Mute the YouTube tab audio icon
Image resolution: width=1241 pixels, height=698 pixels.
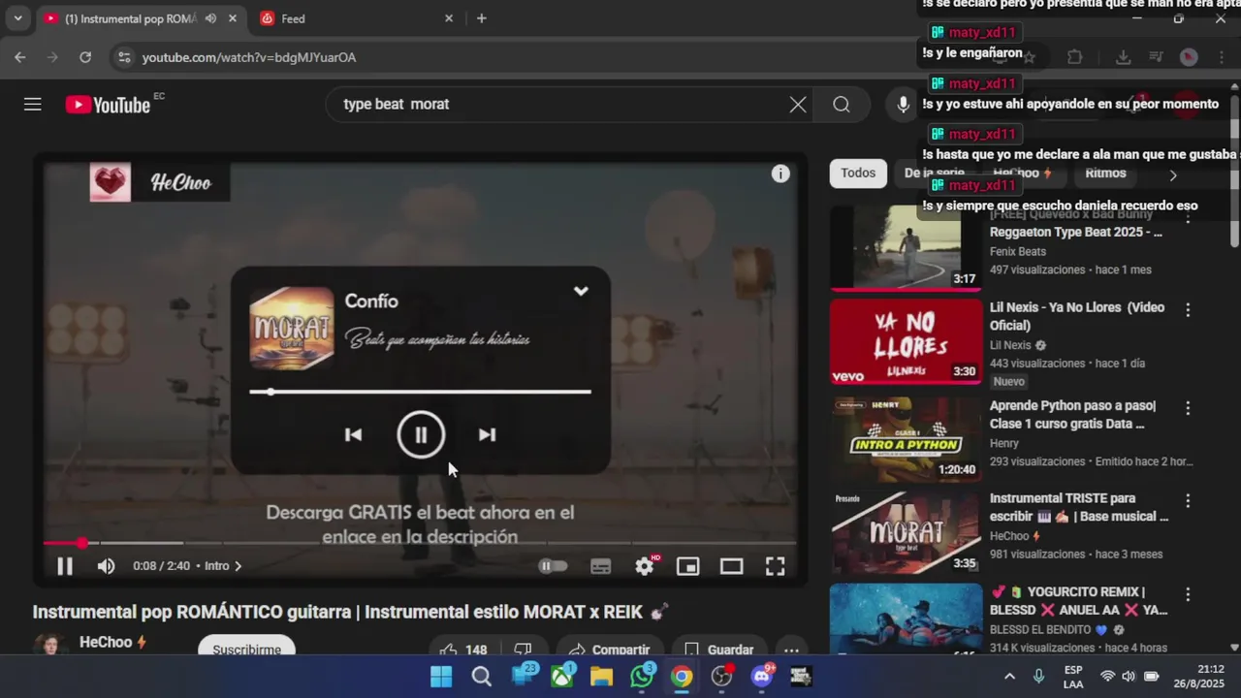tap(210, 18)
